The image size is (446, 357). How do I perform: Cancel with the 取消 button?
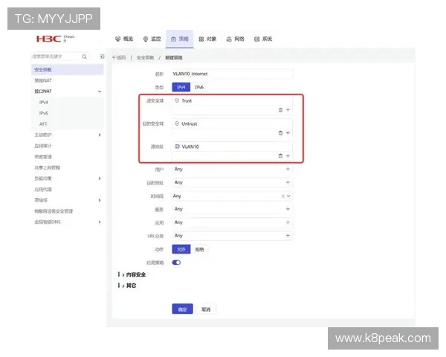[x=206, y=309]
